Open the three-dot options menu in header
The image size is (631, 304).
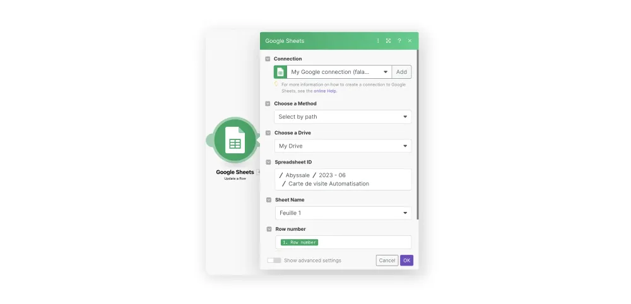pyautogui.click(x=378, y=41)
